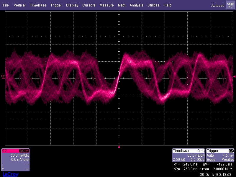This screenshot has height=177, width=236.
Task: Select the trigger level arrow on right edge
Action: (x=234, y=77)
